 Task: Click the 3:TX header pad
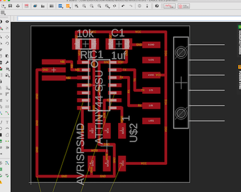pos(151,90)
